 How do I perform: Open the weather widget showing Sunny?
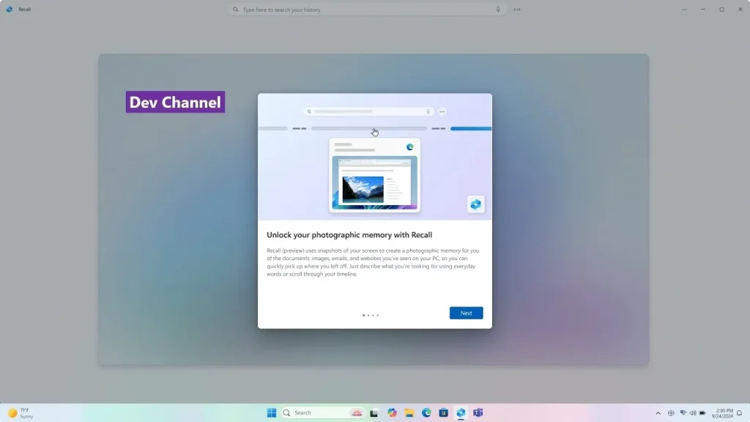20,413
